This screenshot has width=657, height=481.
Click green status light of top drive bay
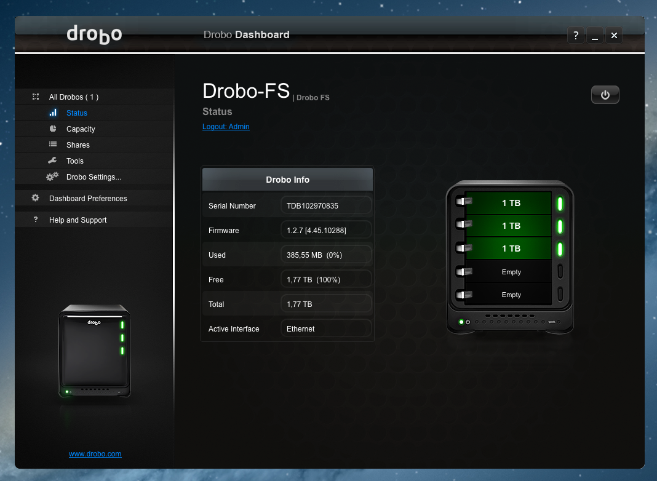point(560,204)
